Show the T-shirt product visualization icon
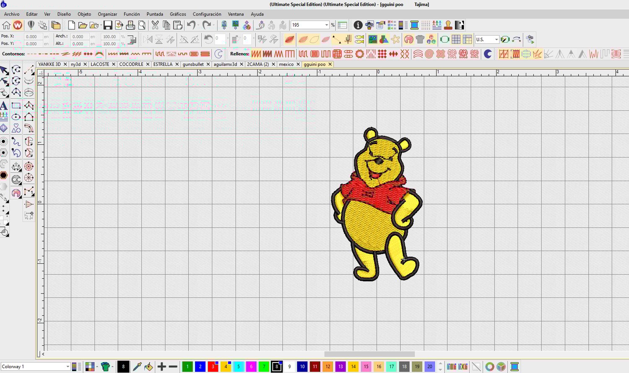 [x=420, y=39]
